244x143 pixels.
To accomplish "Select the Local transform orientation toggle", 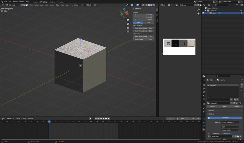I will (x=148, y=23).
